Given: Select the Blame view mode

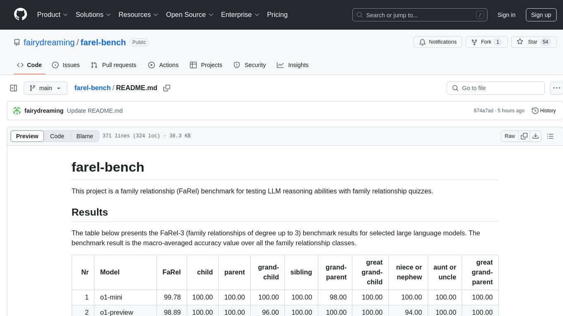Looking at the screenshot, I should pos(84,136).
